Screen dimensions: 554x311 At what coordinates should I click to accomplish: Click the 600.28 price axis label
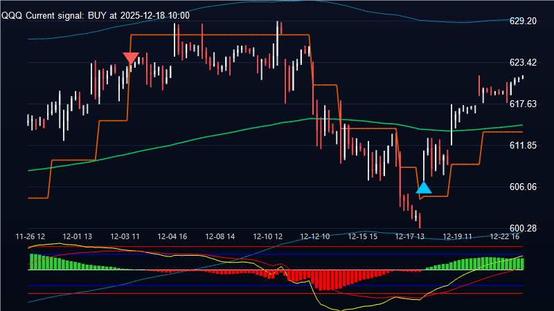523,229
